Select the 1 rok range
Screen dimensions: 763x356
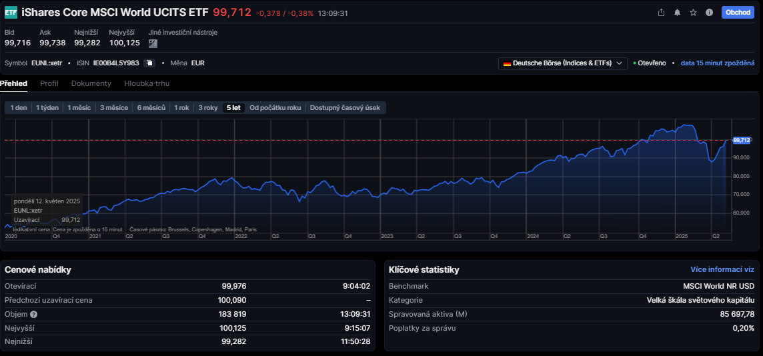181,108
